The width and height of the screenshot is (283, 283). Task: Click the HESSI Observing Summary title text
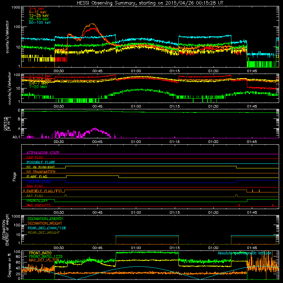[150, 3]
